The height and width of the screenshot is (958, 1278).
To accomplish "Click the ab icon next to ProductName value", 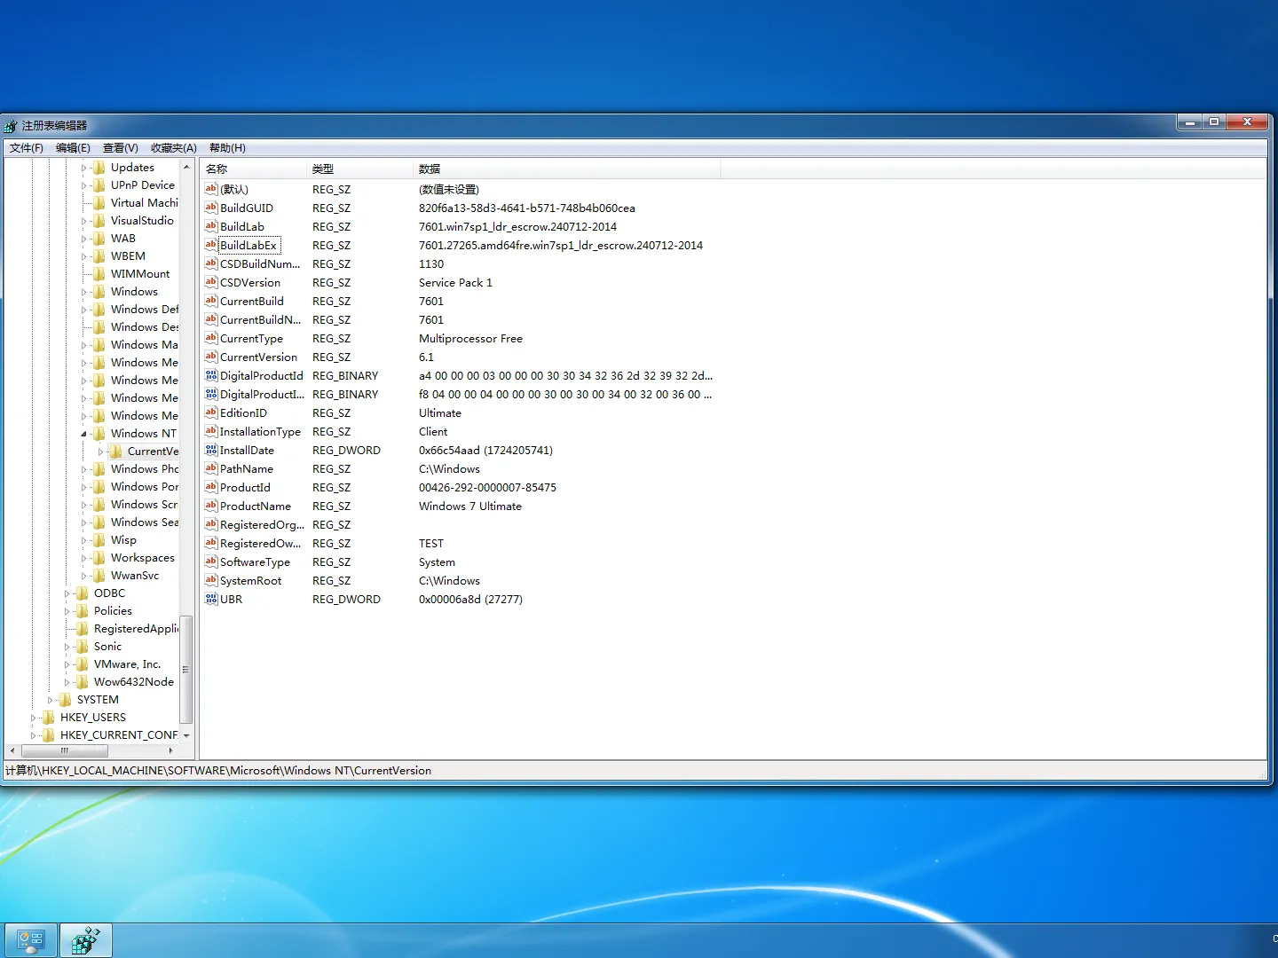I will pos(210,506).
